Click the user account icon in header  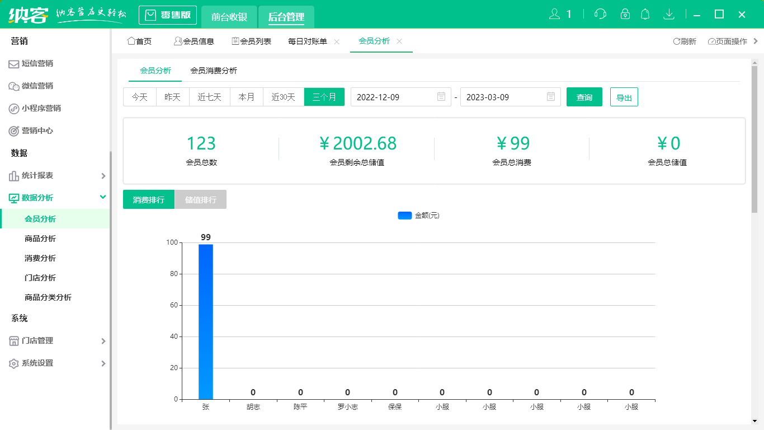click(x=554, y=14)
